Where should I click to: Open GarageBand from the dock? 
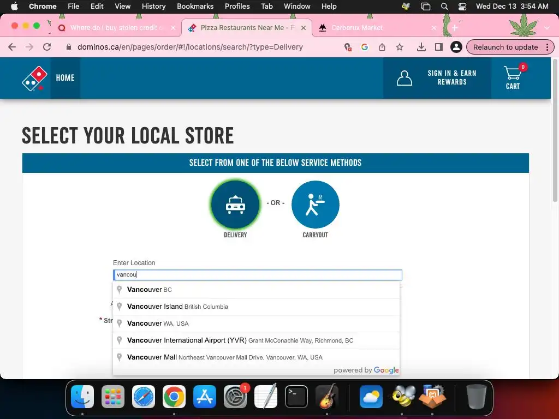click(327, 397)
